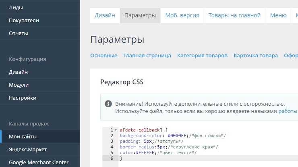Open Дизайн under Конфигурация in the sidebar
This screenshot has width=298, height=167.
(x=18, y=72)
